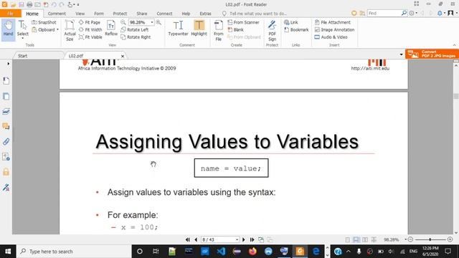The height and width of the screenshot is (258, 459).
Task: Open Firefox from the taskbar
Action: point(252,252)
